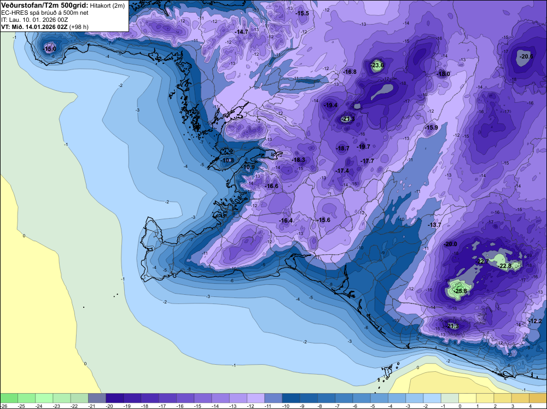The height and width of the screenshot is (409, 547).
Task: Click the -16.4 temperature value
Action: coord(286,220)
